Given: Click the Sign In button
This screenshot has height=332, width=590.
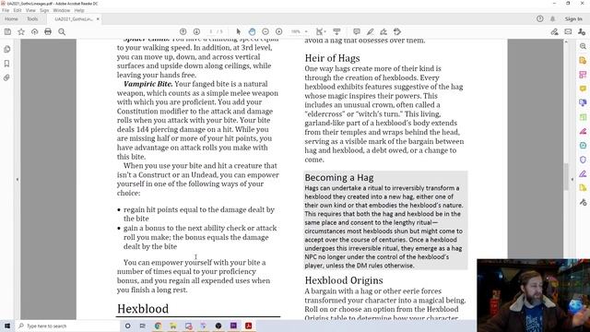Looking at the screenshot, I should [573, 18].
